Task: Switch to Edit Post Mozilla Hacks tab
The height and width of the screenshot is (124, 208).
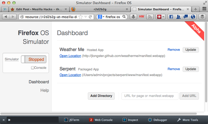Action: coord(39,9)
